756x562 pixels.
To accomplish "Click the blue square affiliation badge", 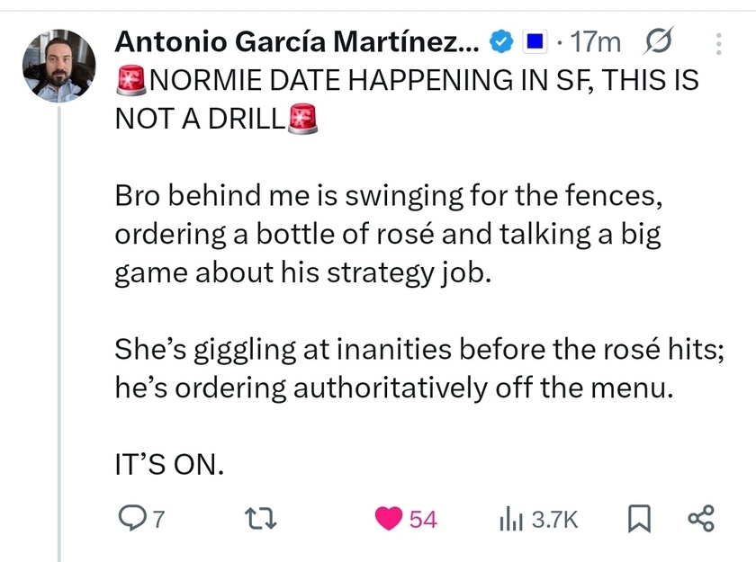I will (535, 41).
